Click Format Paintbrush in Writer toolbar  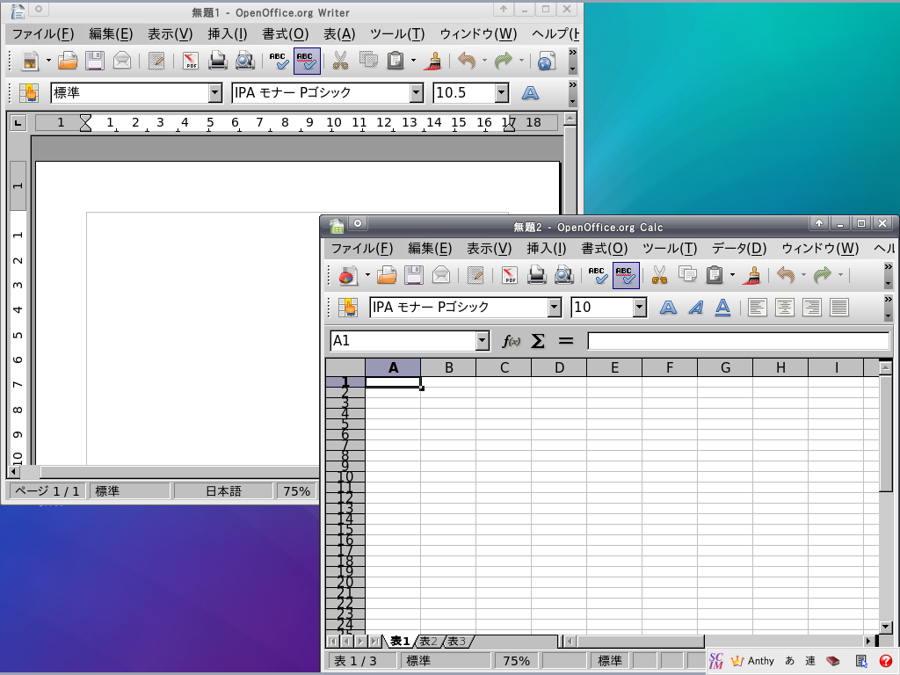pos(433,61)
